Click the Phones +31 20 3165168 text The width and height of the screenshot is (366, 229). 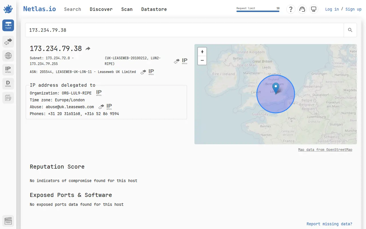click(74, 114)
